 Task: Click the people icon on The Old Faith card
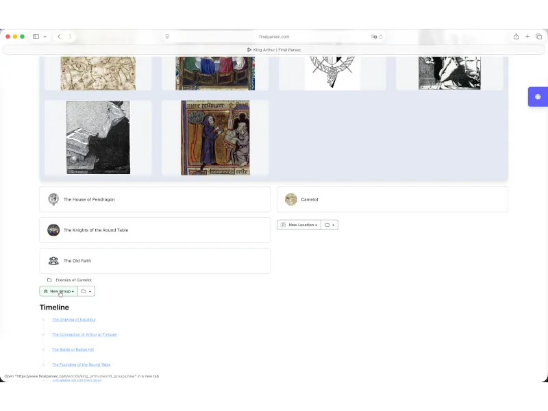(x=53, y=261)
